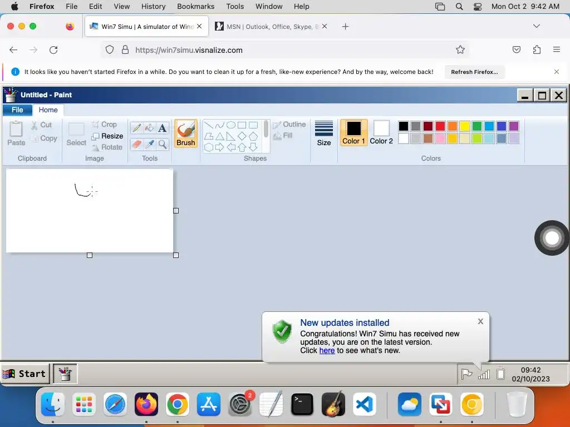570x427 pixels.
Task: Open a new Firefox tab
Action: pyautogui.click(x=345, y=27)
